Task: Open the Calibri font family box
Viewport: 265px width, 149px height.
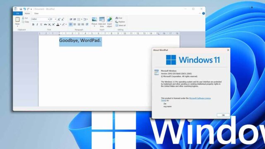Action: (x=40, y=19)
